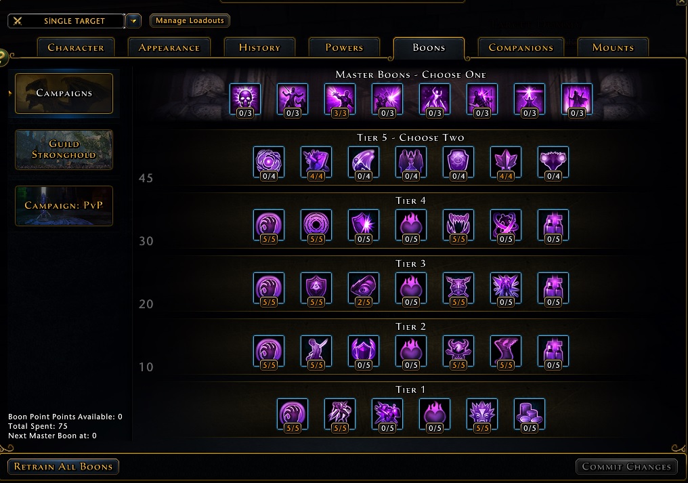Click the heart-shaped Tier 5 boon 0/4

(553, 163)
